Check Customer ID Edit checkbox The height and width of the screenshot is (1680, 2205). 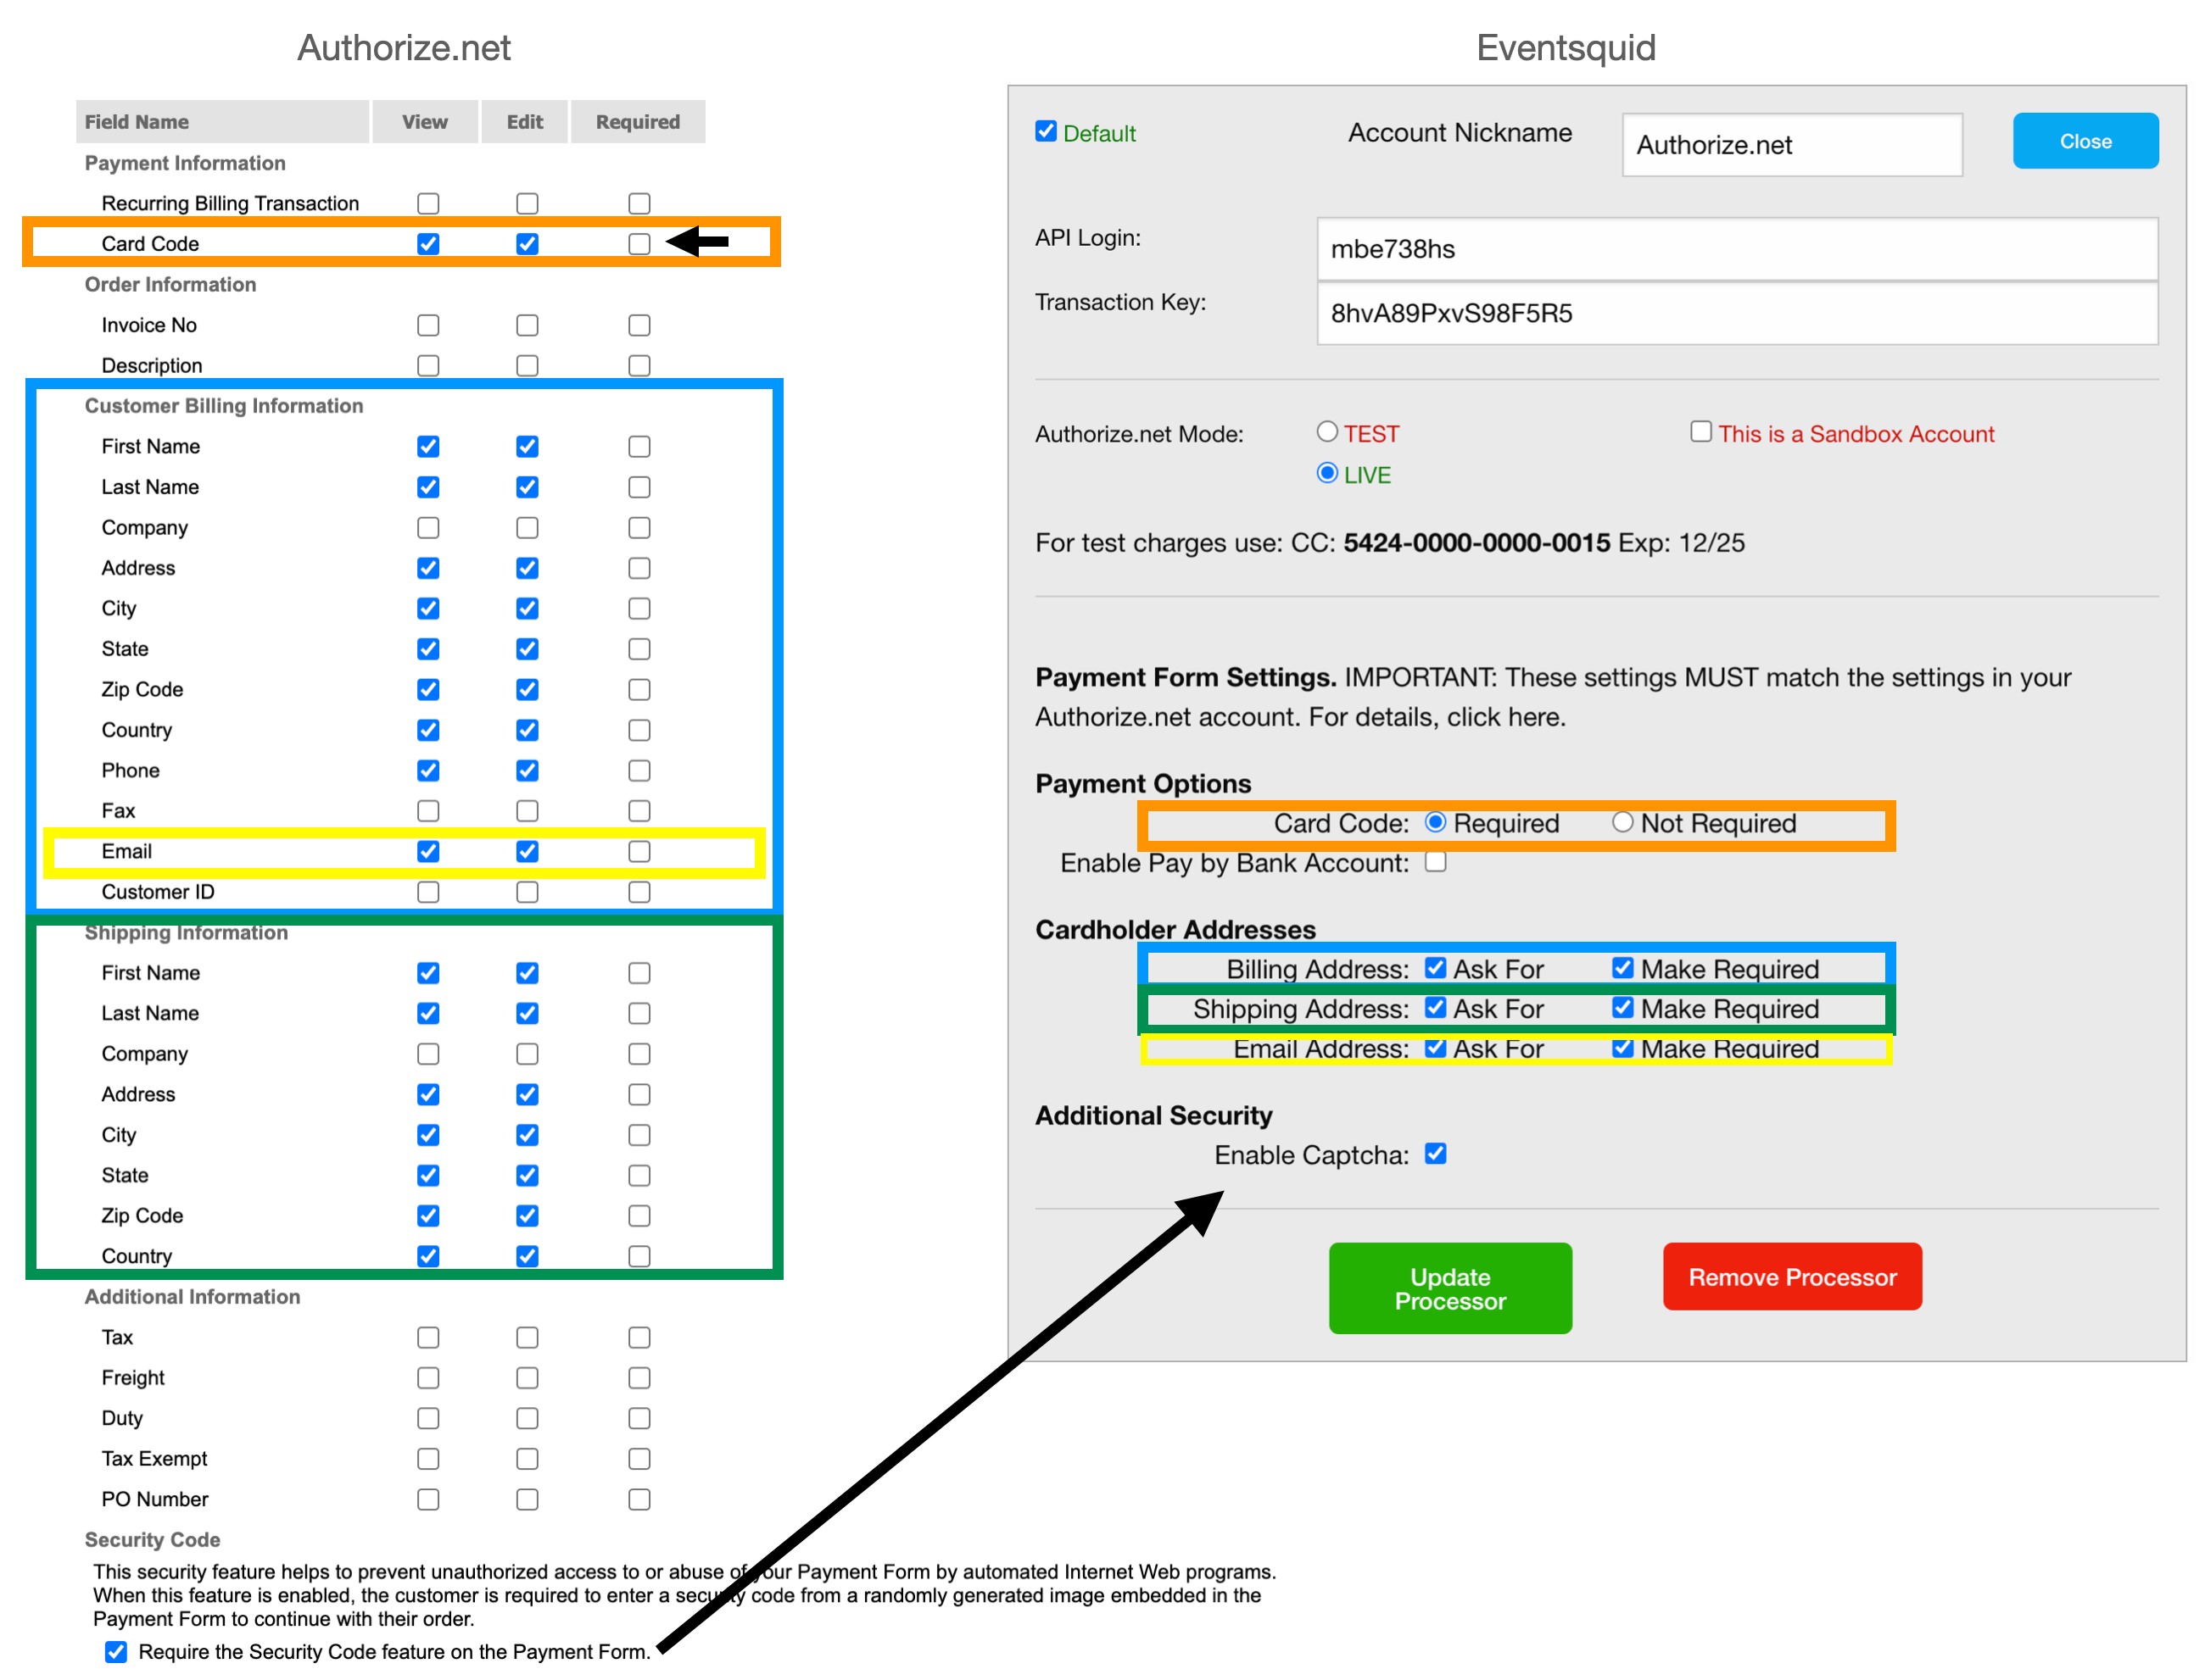[527, 891]
